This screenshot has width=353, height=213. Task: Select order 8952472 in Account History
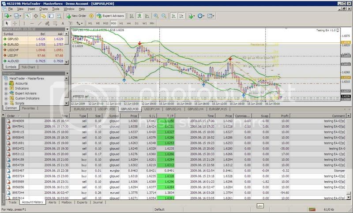click(176, 149)
